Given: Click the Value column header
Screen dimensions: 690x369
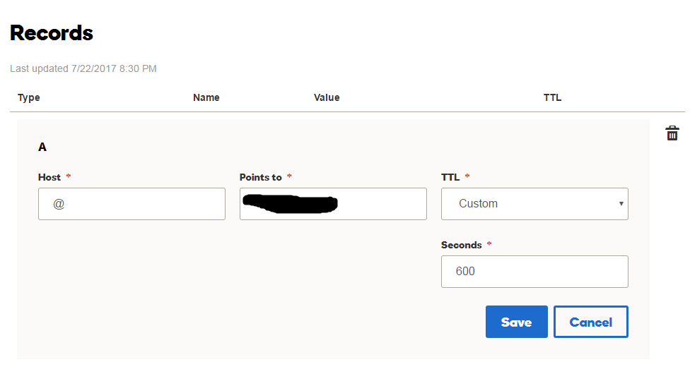Looking at the screenshot, I should (327, 97).
